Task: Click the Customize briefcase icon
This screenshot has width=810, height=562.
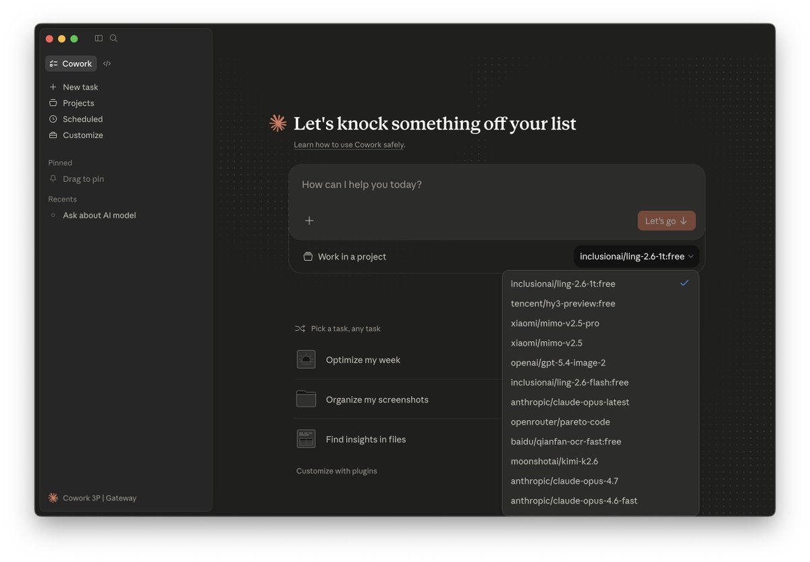Action: 53,135
